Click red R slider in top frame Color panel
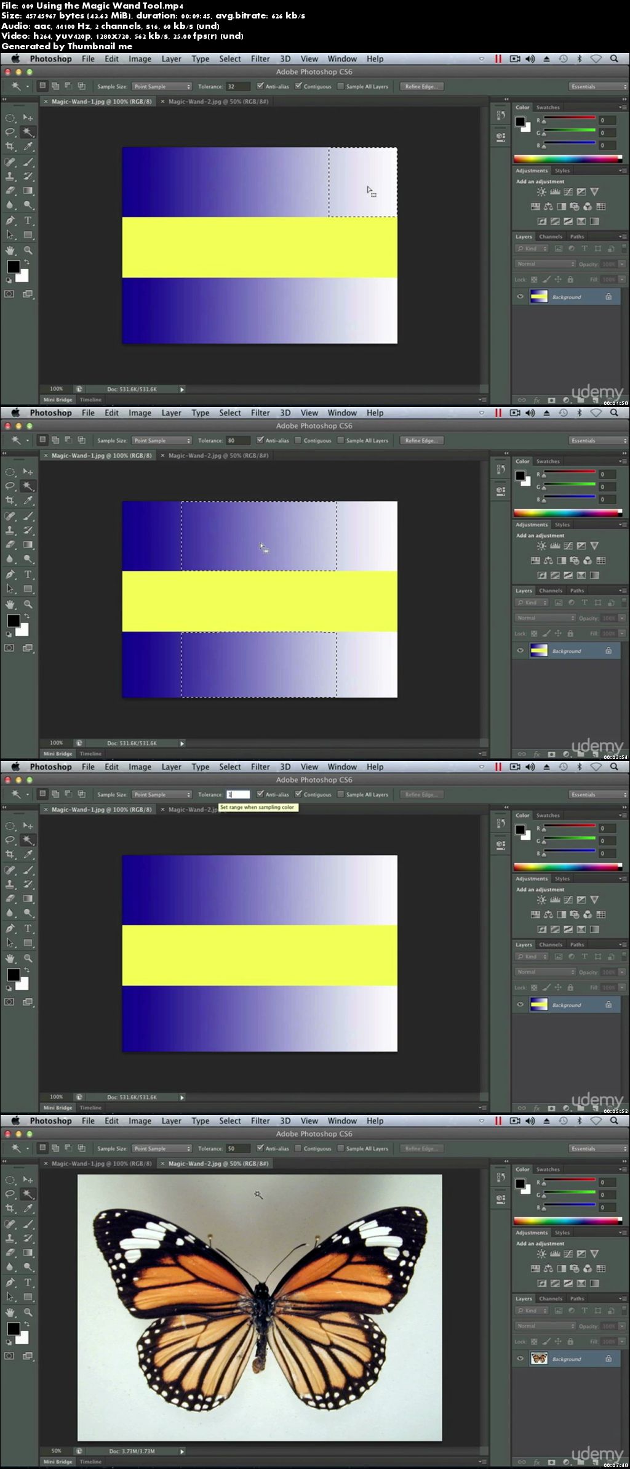Image resolution: width=630 pixels, height=1469 pixels. click(x=569, y=119)
